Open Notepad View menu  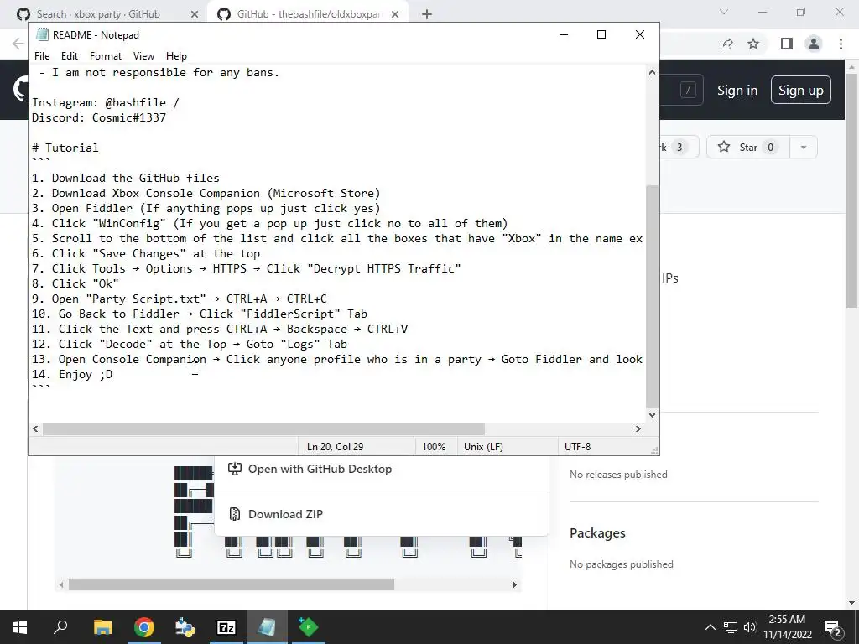(143, 56)
